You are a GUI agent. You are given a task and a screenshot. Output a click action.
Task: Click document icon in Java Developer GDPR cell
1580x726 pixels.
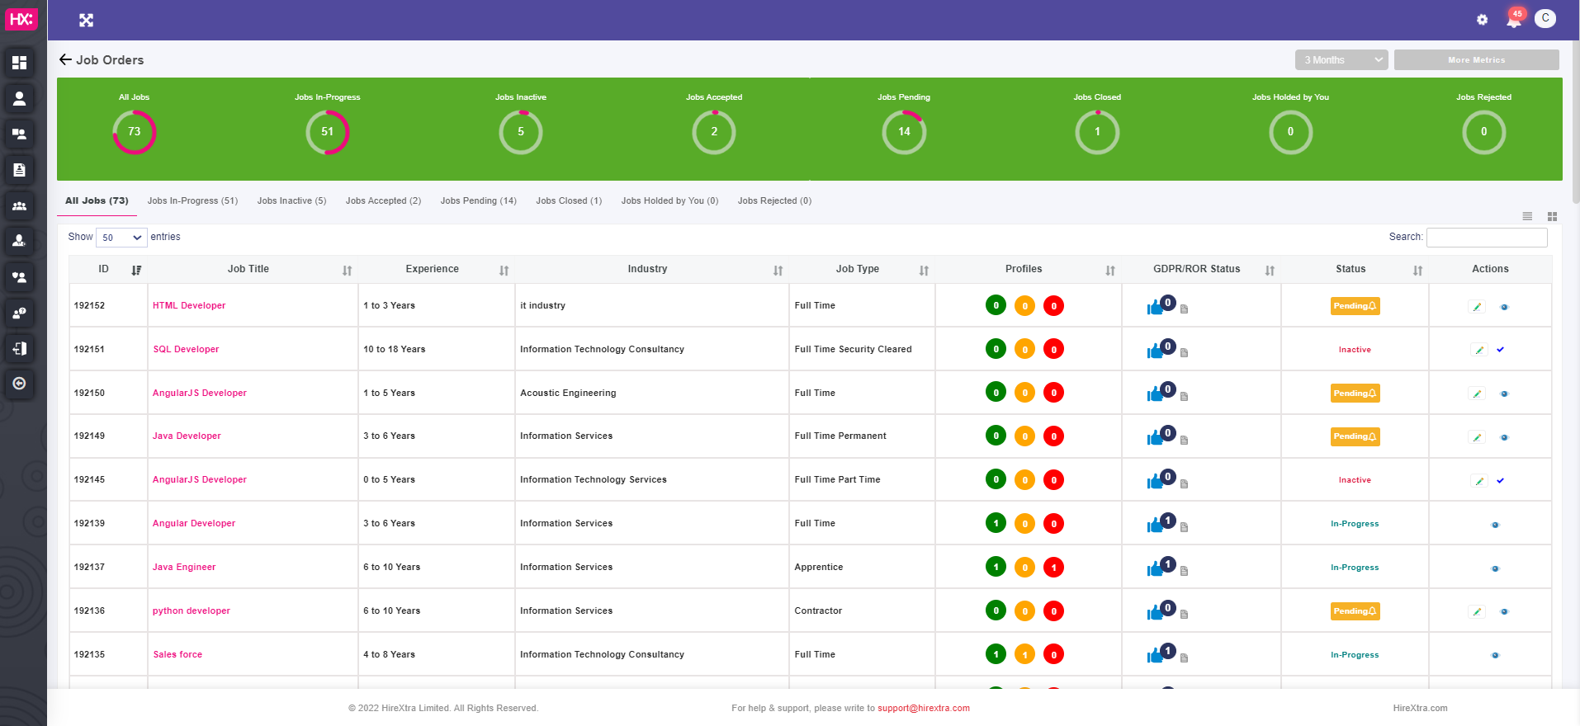point(1184,440)
